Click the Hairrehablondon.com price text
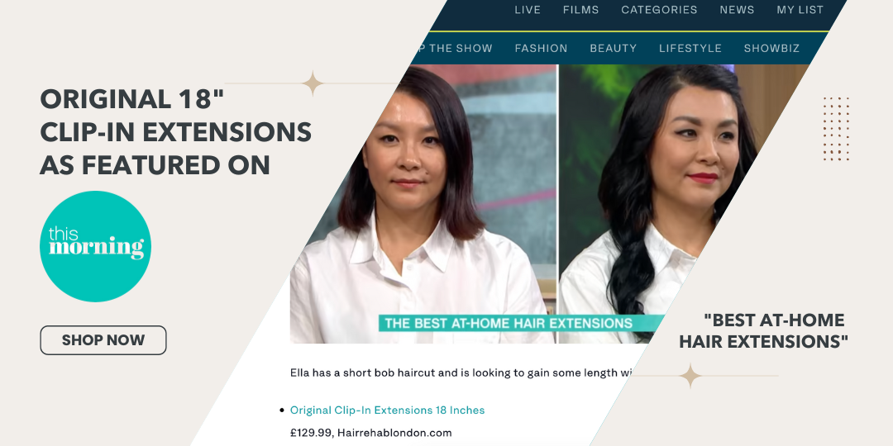 [x=370, y=433]
